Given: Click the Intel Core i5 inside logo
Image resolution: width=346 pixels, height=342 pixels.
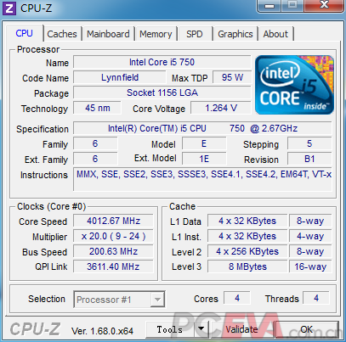Looking at the screenshot, I should (294, 85).
